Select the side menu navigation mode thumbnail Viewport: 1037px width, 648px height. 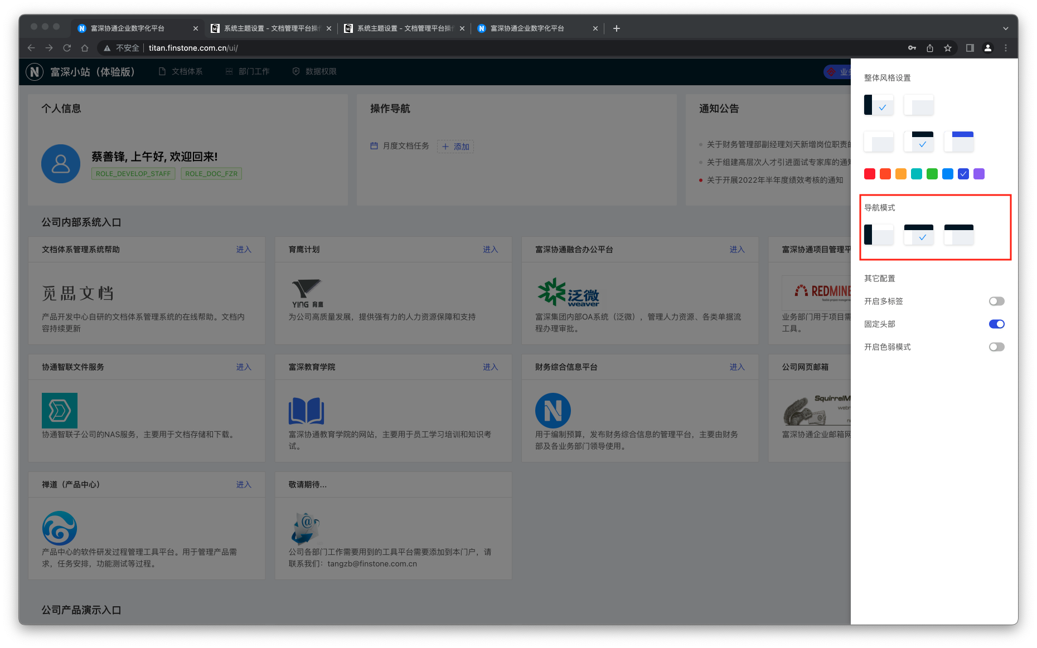click(x=879, y=235)
